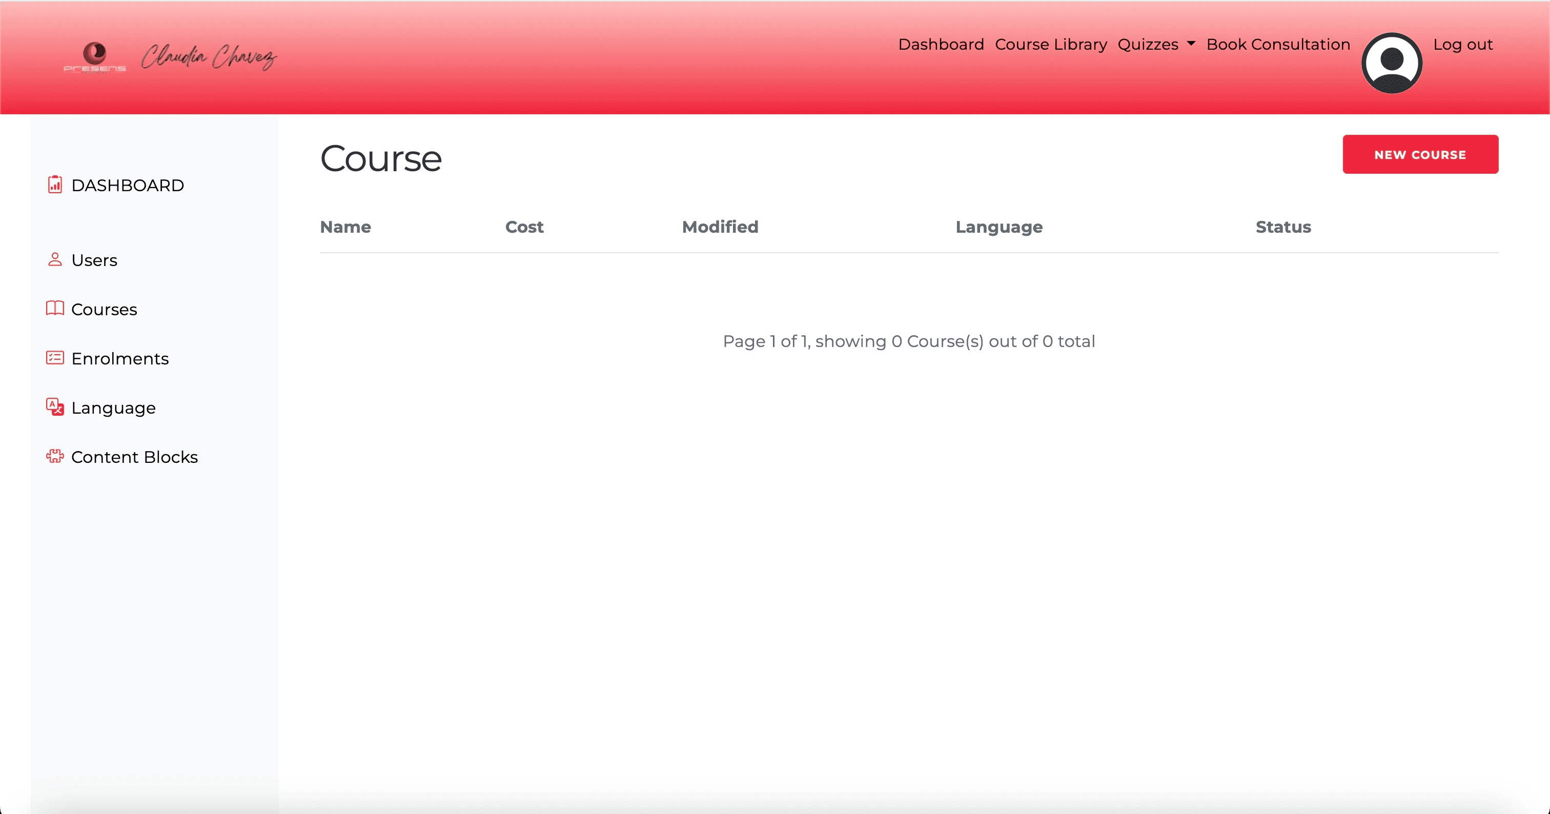Click the Enrolments checklist icon
Image resolution: width=1550 pixels, height=814 pixels.
(55, 358)
